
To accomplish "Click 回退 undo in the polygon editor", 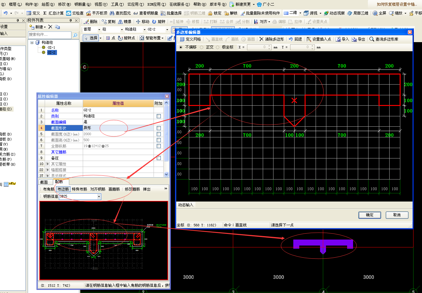I will pyautogui.click(x=295, y=39).
